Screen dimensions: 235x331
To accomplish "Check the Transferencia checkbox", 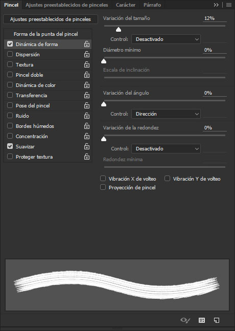I will pyautogui.click(x=10, y=95).
